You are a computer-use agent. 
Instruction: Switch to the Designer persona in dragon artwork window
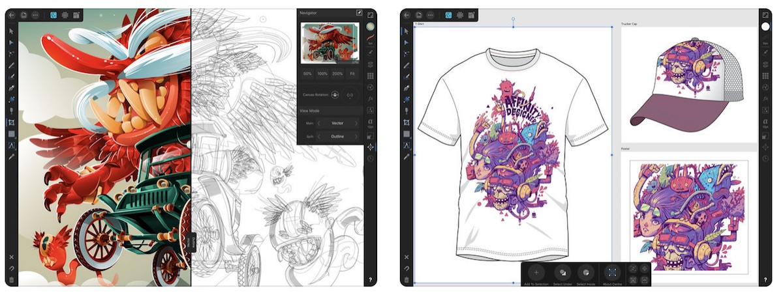(x=54, y=14)
